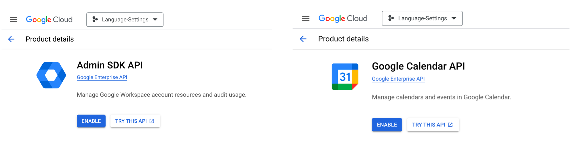The image size is (571, 148).
Task: Navigate back from Admin SDK product details
Action: tap(11, 39)
